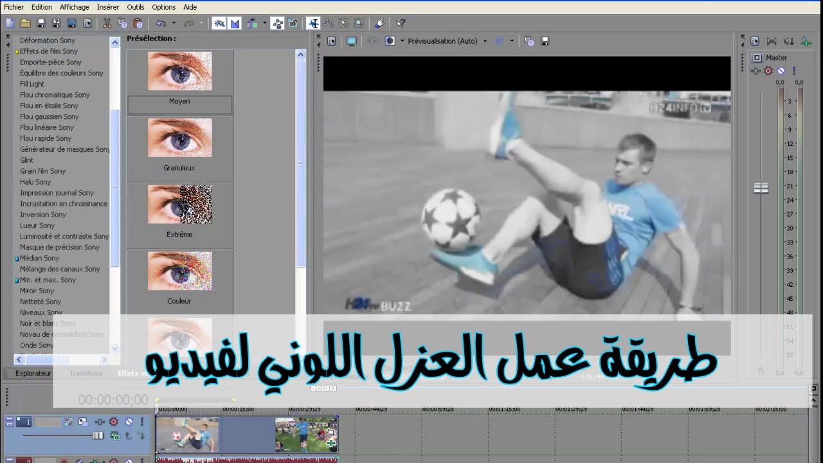Minimize track 1 height button

[10, 419]
